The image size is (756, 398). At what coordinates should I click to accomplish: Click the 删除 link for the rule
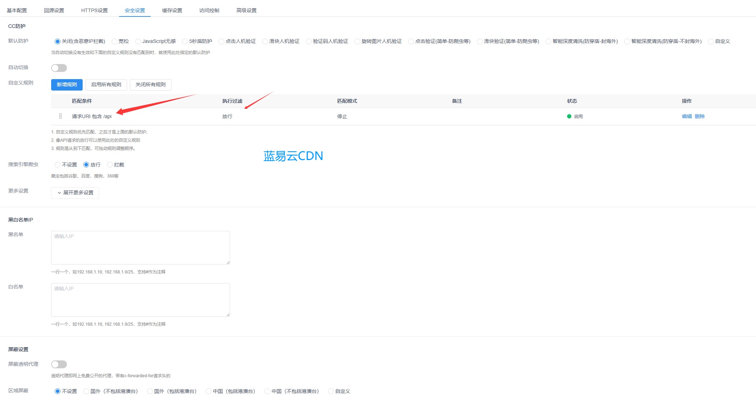coord(699,116)
